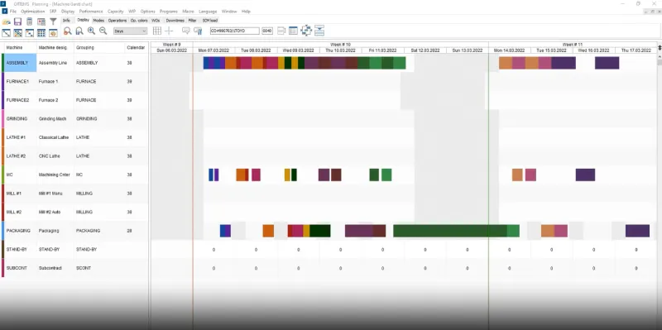This screenshot has height=330, width=662.
Task: Open the Macro menu
Action: pos(188,12)
